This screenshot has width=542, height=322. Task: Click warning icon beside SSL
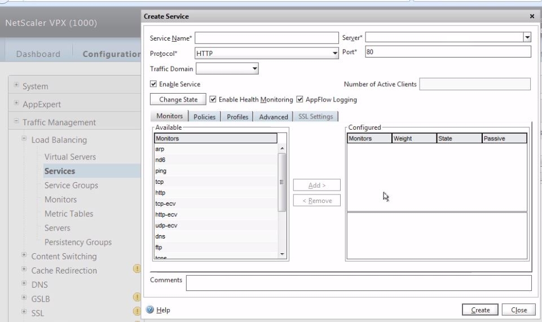pos(137,311)
